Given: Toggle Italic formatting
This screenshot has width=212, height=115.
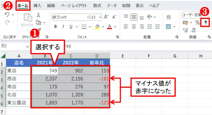Looking at the screenshot, I should pos(63,27).
